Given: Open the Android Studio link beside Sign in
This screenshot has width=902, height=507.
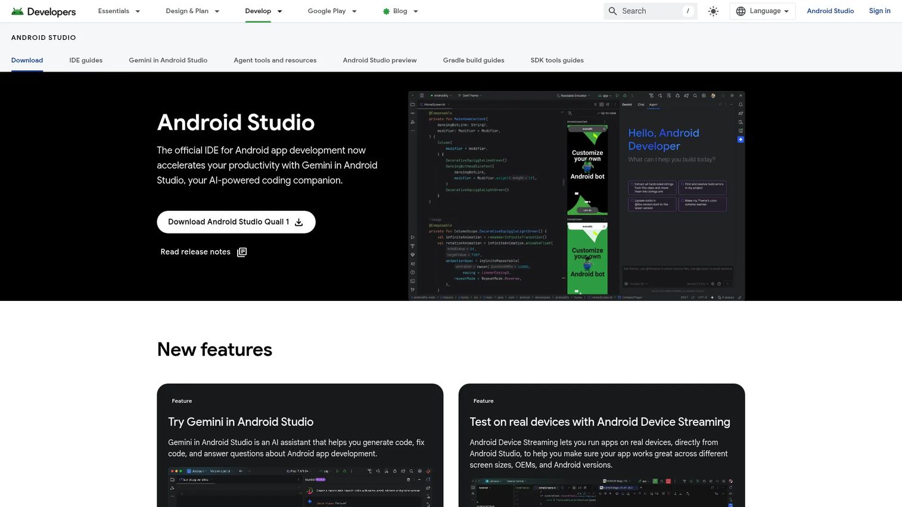Looking at the screenshot, I should pyautogui.click(x=831, y=11).
